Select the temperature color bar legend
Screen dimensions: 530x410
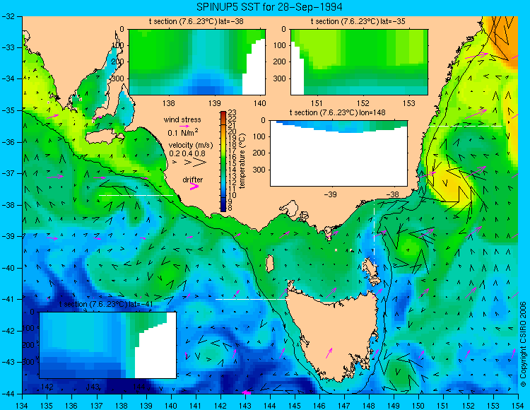pyautogui.click(x=223, y=161)
